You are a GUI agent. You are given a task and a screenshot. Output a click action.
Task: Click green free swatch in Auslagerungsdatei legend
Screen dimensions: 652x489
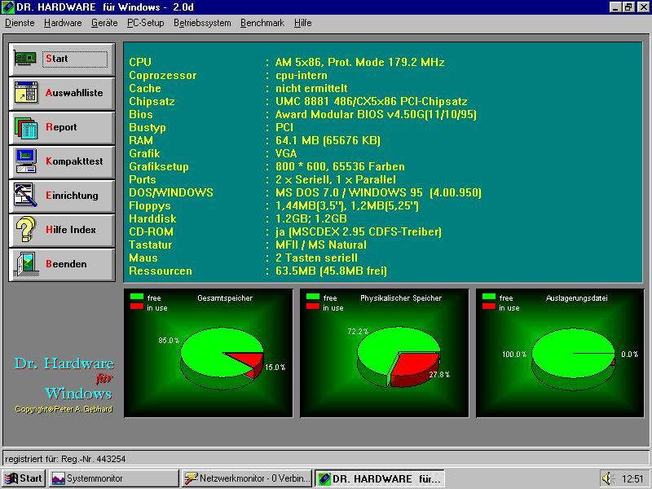[x=489, y=297]
